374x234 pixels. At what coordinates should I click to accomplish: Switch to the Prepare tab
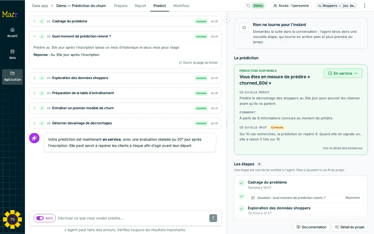click(121, 6)
